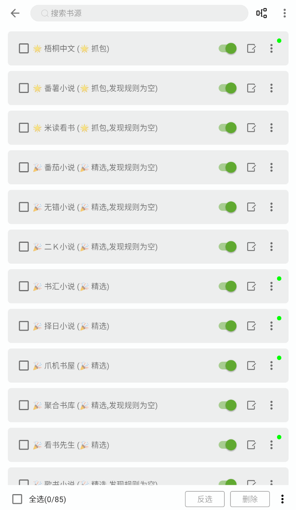Focus the 搜索书源 search field
The height and width of the screenshot is (510, 296).
139,13
